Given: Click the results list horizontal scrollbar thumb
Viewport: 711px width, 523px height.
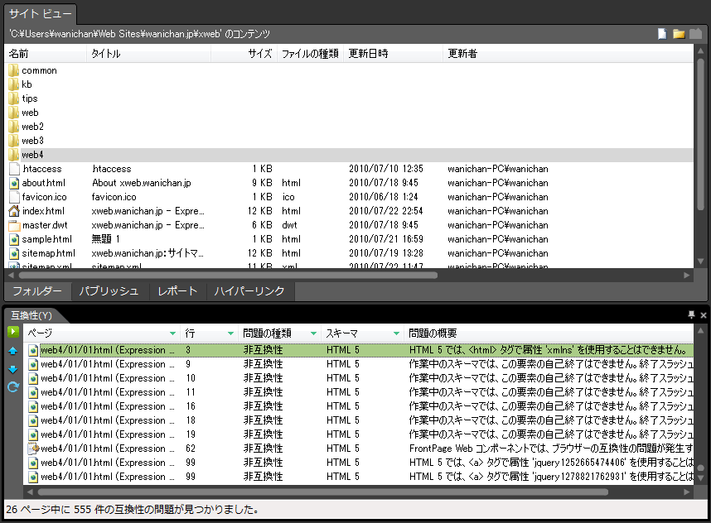Looking at the screenshot, I should click(323, 492).
